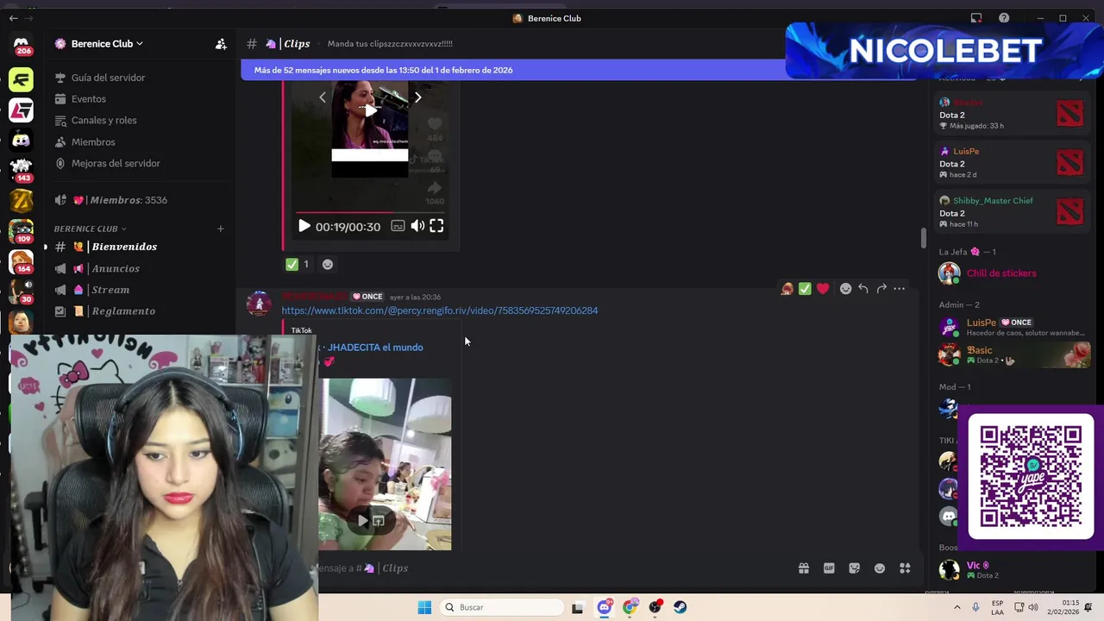This screenshot has height=621, width=1104.
Task: Open the red-white stylized logo server icon
Action: [21, 110]
